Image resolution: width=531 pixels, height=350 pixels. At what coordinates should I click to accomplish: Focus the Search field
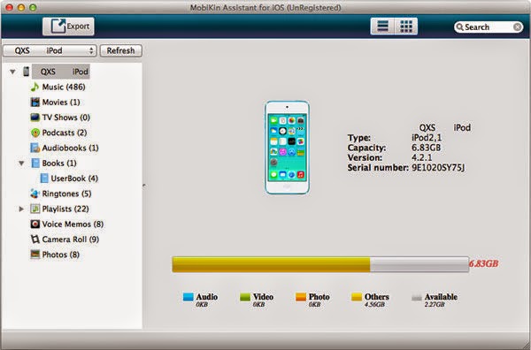pos(488,27)
